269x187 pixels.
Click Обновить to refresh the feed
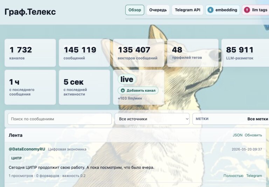click(253, 135)
